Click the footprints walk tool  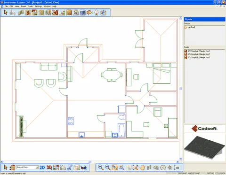(149, 167)
